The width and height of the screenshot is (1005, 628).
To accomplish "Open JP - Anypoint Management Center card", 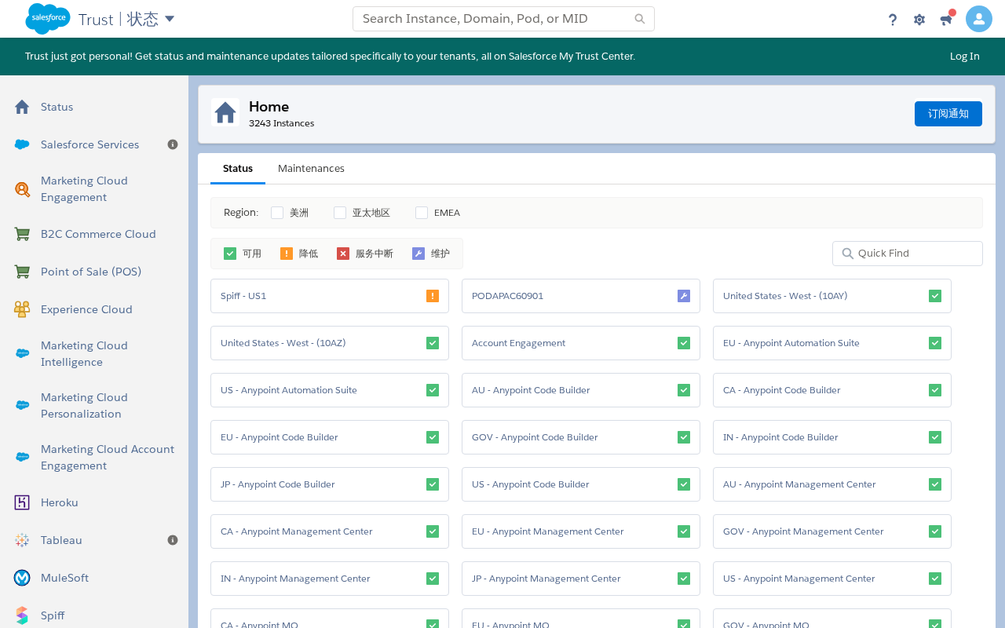I will 581,579.
